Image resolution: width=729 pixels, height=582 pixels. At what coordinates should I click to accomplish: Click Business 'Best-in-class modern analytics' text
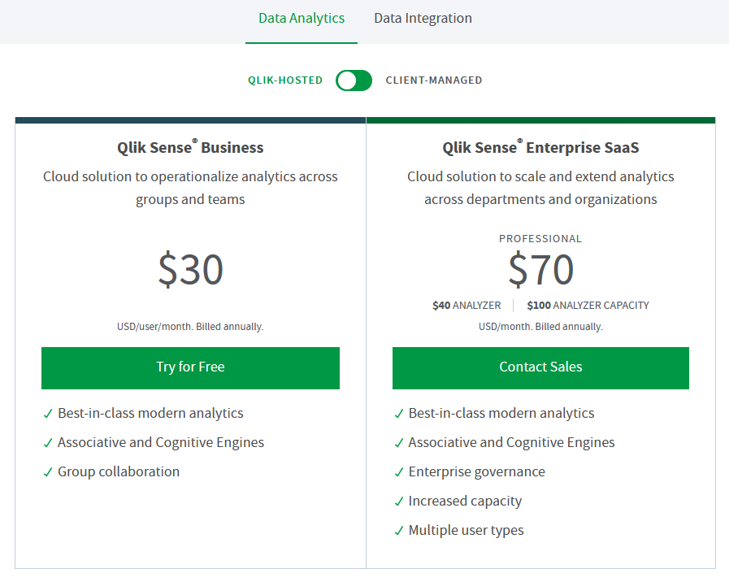150,413
